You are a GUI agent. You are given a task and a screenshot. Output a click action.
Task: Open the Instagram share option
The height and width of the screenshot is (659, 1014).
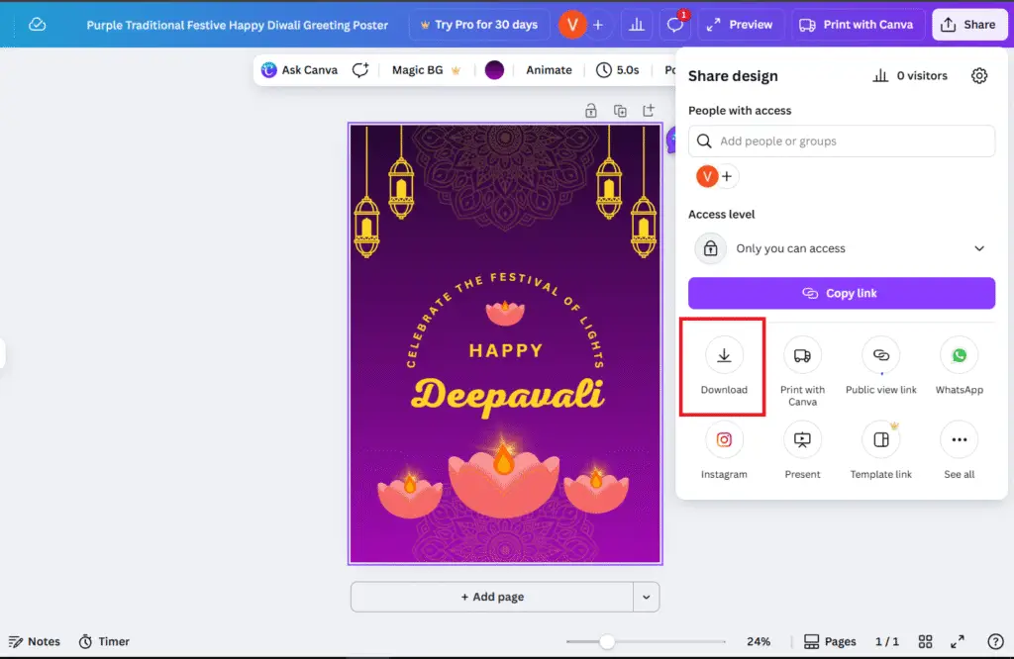point(724,440)
